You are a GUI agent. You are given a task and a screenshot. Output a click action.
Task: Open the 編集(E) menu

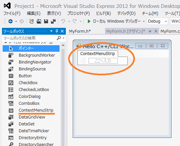tap(34, 13)
